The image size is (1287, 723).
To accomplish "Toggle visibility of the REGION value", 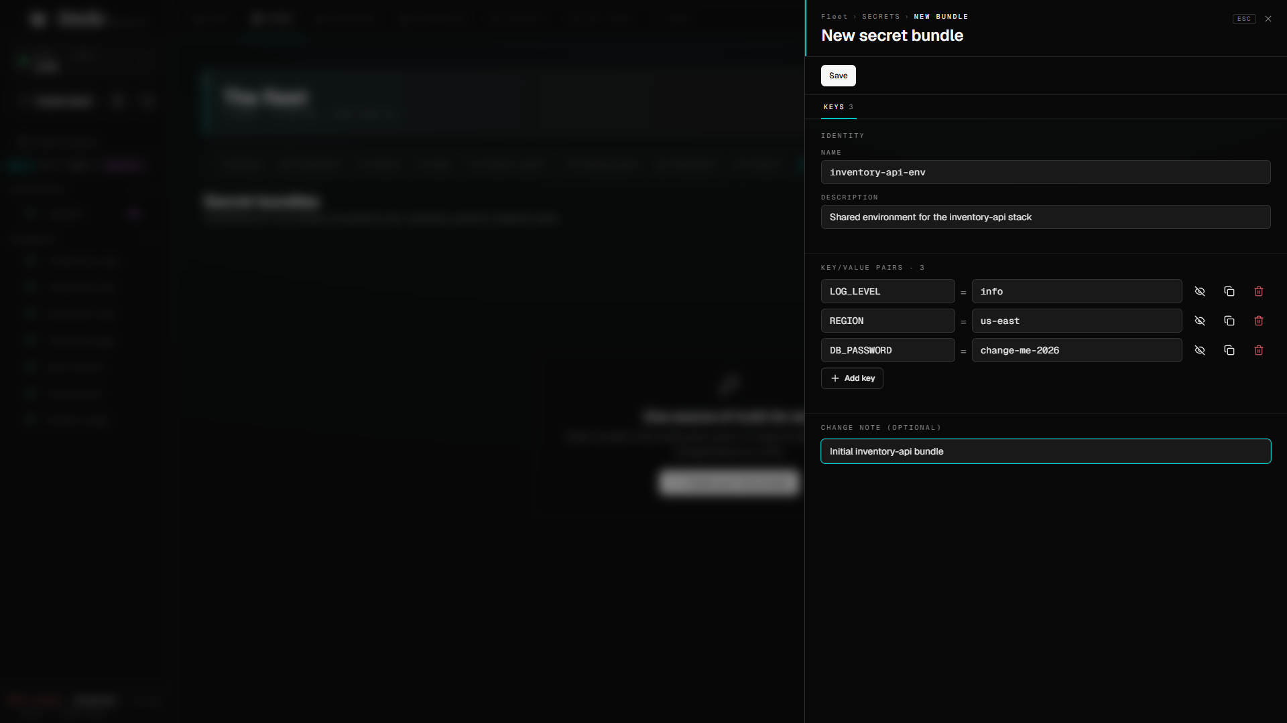I will click(1200, 321).
